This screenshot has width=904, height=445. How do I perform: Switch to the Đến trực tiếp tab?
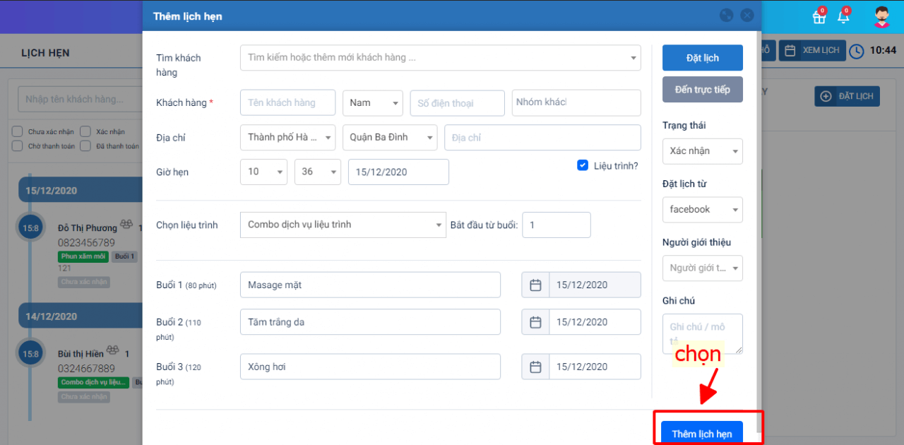click(x=702, y=90)
